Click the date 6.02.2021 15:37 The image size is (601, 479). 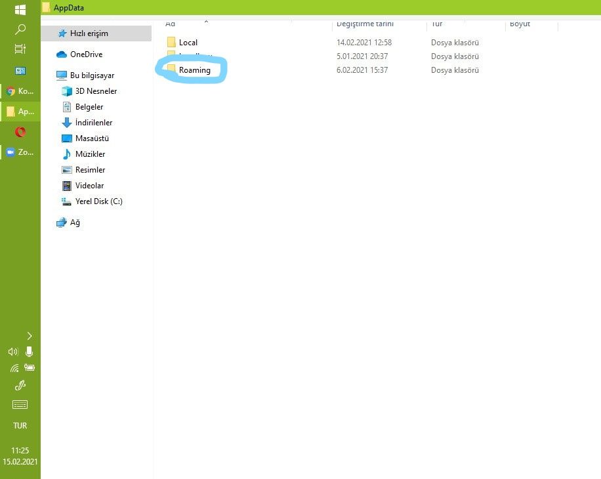coord(362,70)
